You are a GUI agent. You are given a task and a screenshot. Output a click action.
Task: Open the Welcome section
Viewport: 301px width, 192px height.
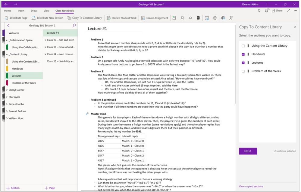[24, 33]
